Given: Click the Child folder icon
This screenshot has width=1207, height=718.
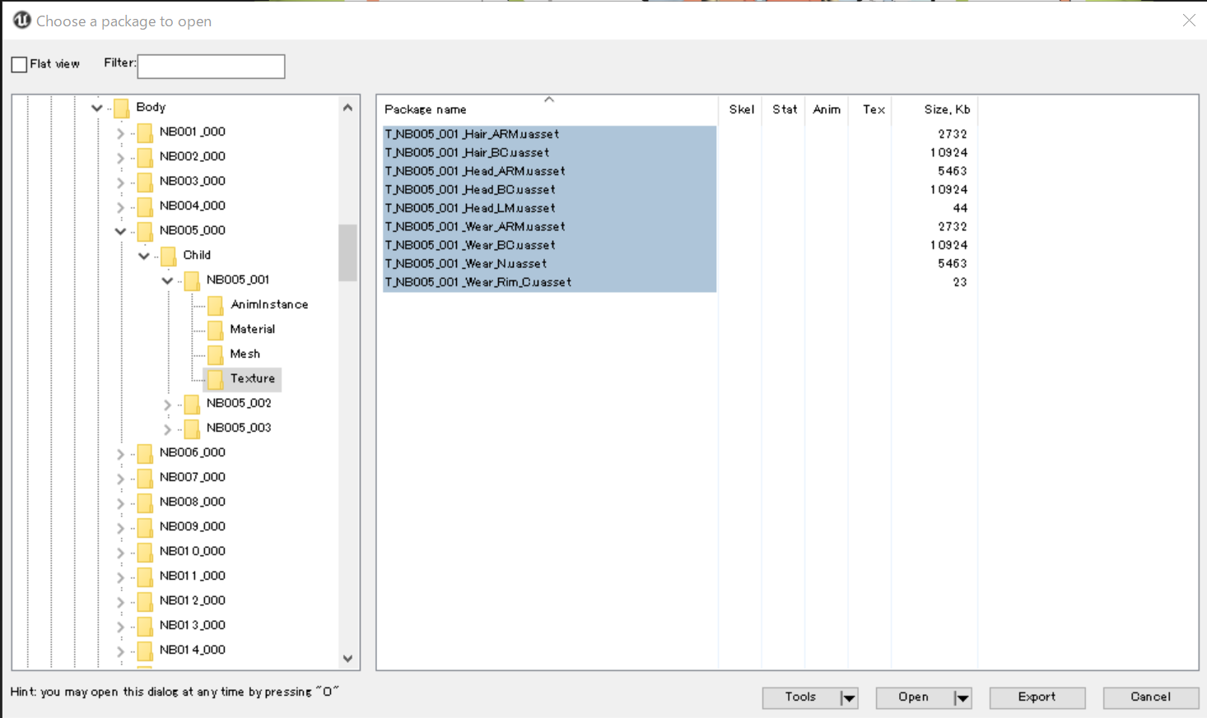Looking at the screenshot, I should (x=168, y=256).
